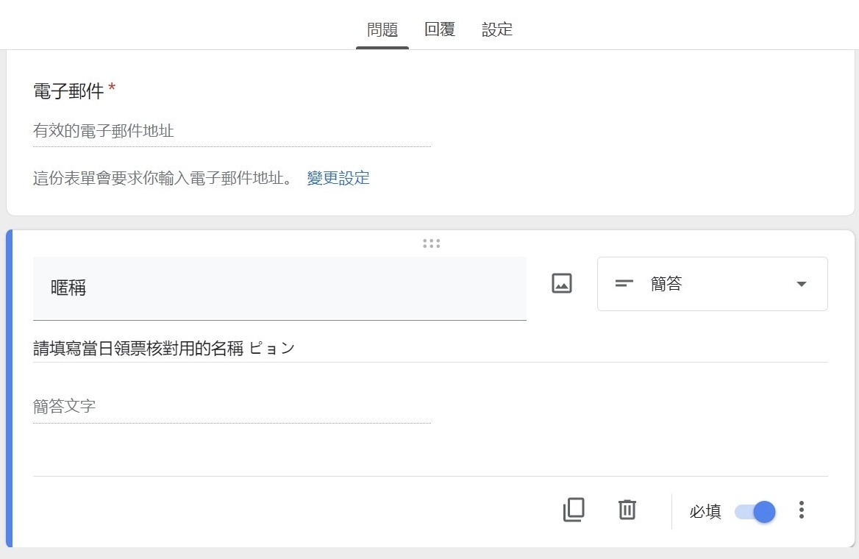Add an image to the 暱稱 question

click(x=562, y=284)
